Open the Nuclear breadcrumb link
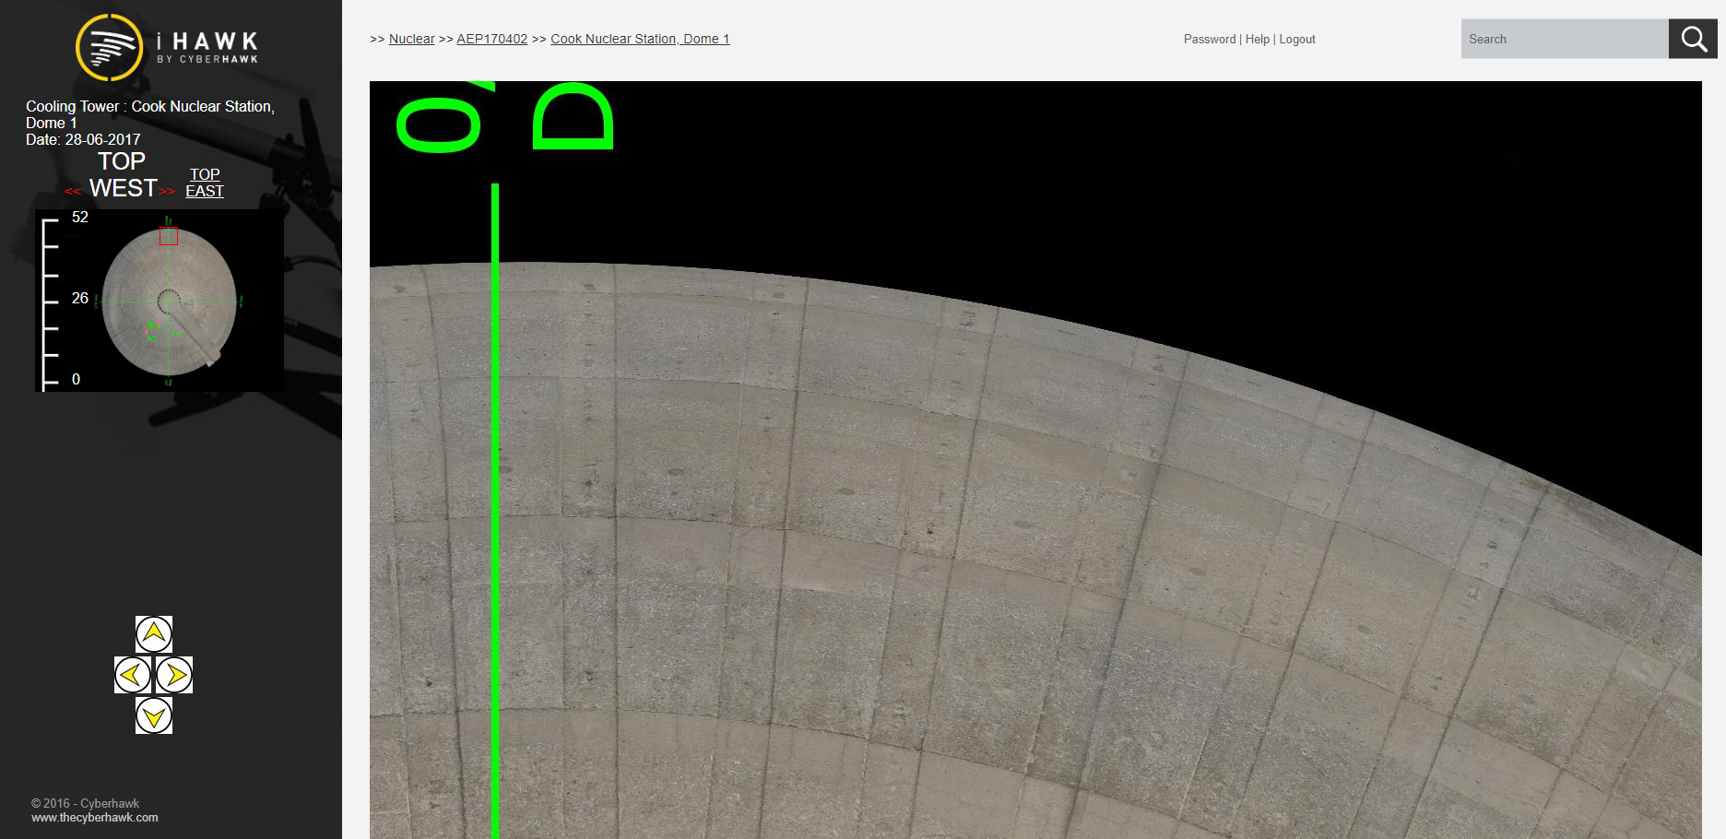Screen dimensions: 1726x839 411,39
